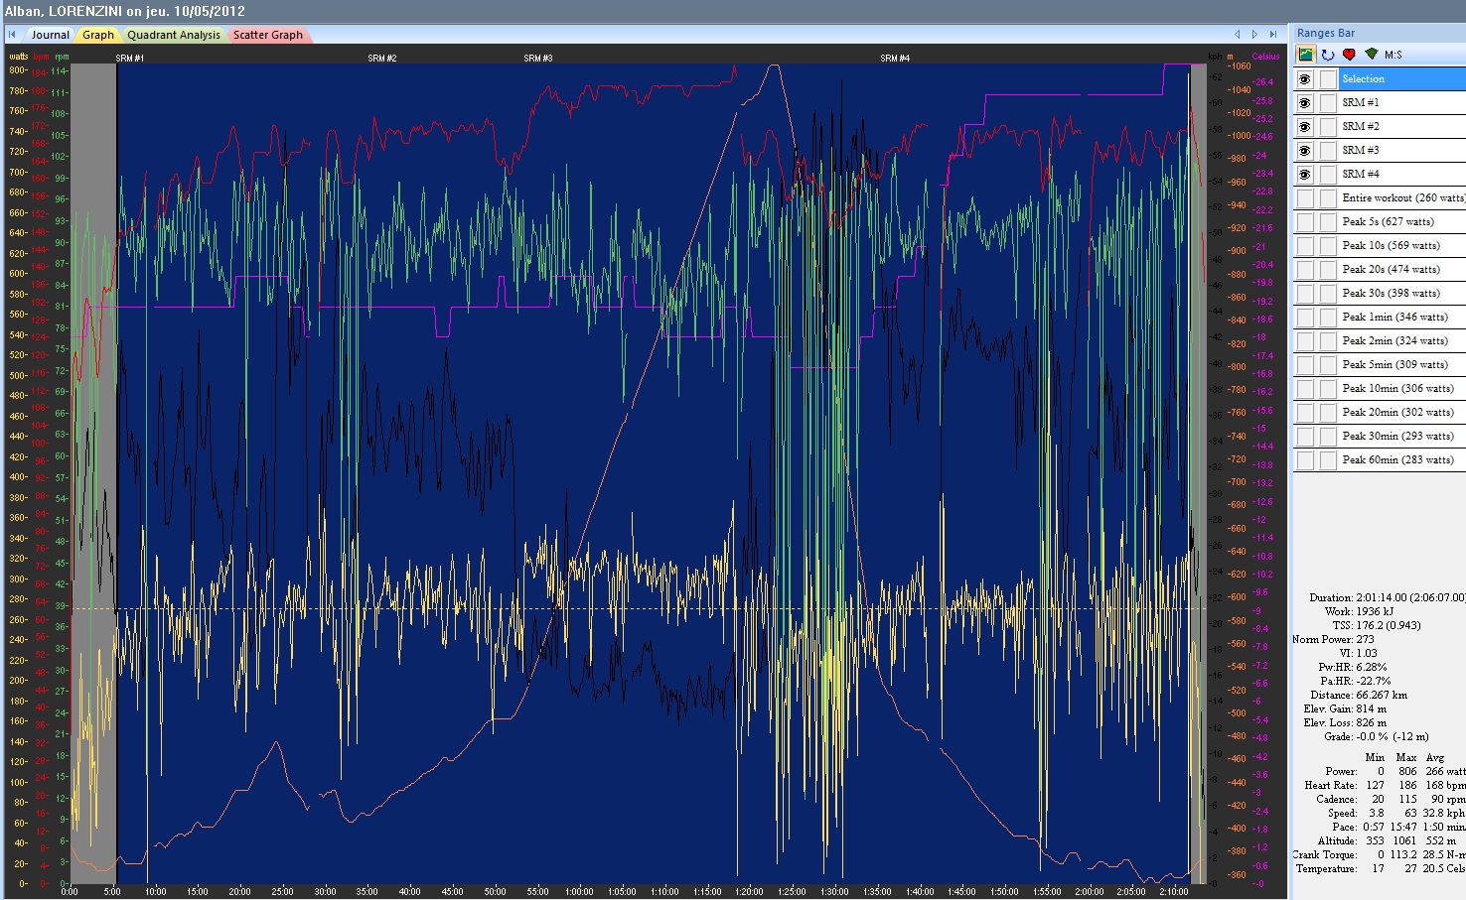
Task: Click the bpm axis label
Action: [x=41, y=57]
